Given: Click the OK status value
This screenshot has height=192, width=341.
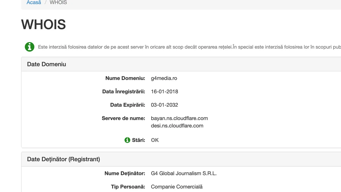Looking at the screenshot, I should (x=155, y=140).
